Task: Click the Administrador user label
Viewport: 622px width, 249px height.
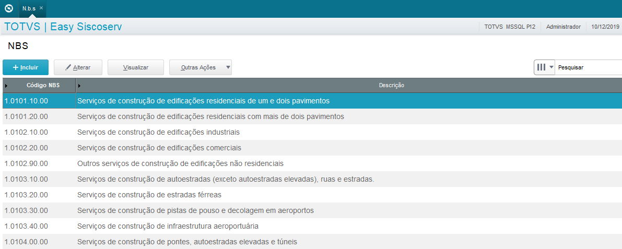Action: (564, 27)
